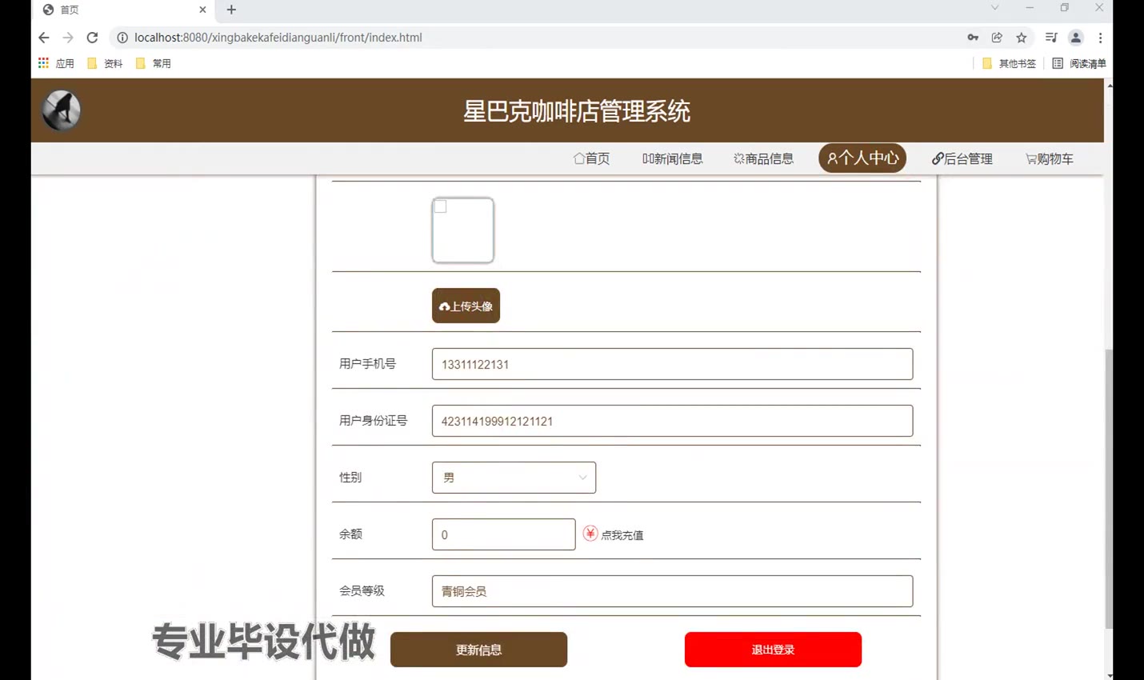The height and width of the screenshot is (680, 1144).
Task: Reload the page with refresh icon
Action: (x=92, y=38)
